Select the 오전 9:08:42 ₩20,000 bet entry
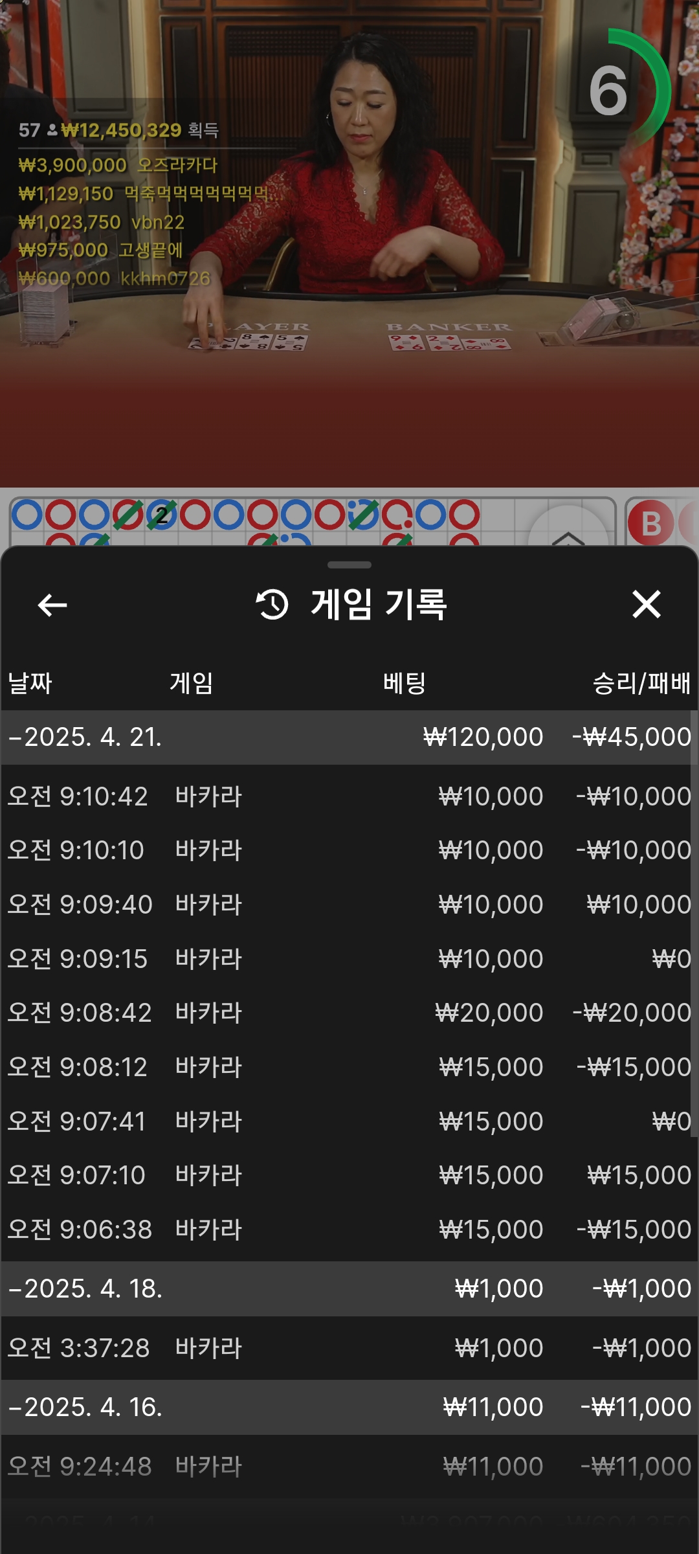This screenshot has height=1554, width=699. 349,1013
